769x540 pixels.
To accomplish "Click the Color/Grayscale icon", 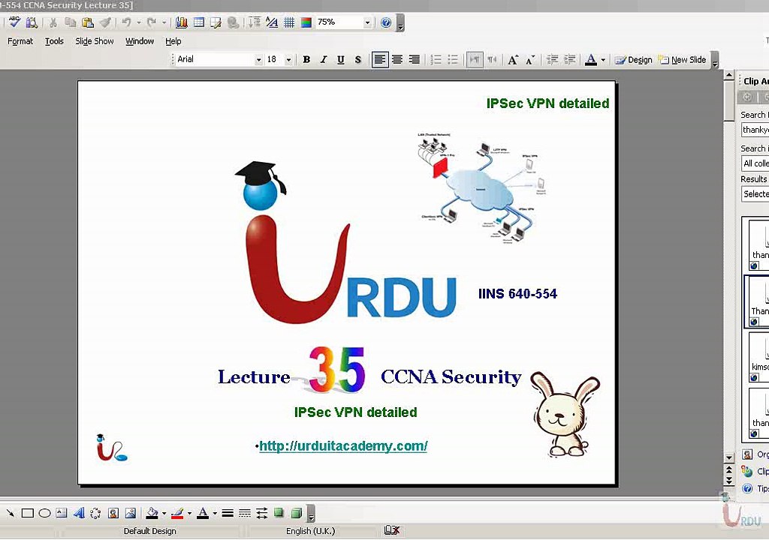I will click(306, 22).
